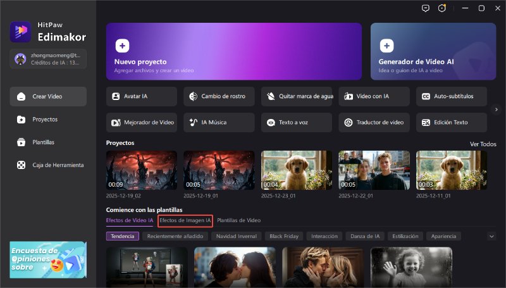Select the Estilización category filter

pyautogui.click(x=405, y=236)
